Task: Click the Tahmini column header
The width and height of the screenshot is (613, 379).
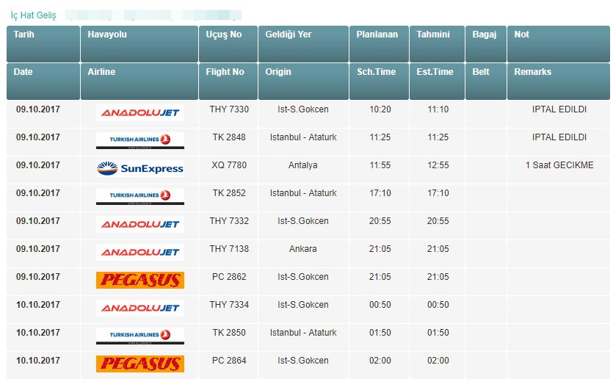Action: 437,44
